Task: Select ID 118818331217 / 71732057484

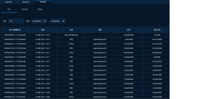Action: [15, 61]
